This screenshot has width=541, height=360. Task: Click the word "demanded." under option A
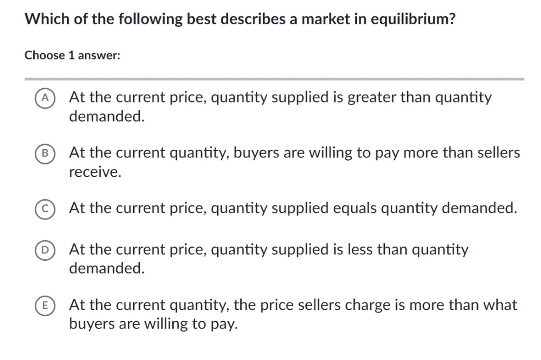[x=107, y=116]
